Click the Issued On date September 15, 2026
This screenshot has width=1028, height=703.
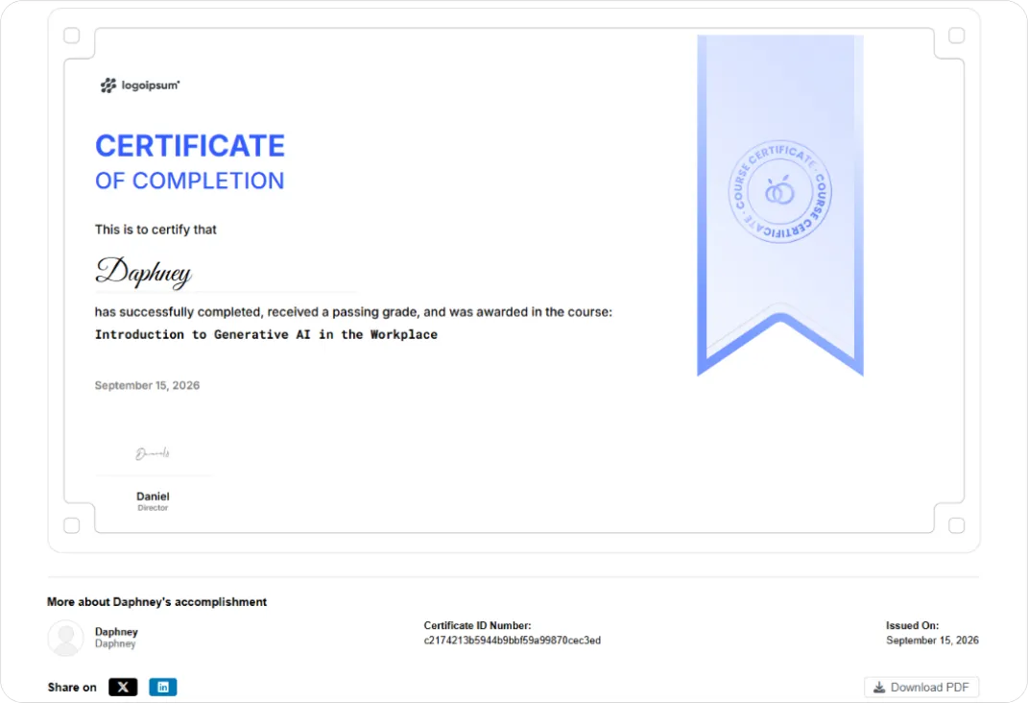(x=932, y=640)
